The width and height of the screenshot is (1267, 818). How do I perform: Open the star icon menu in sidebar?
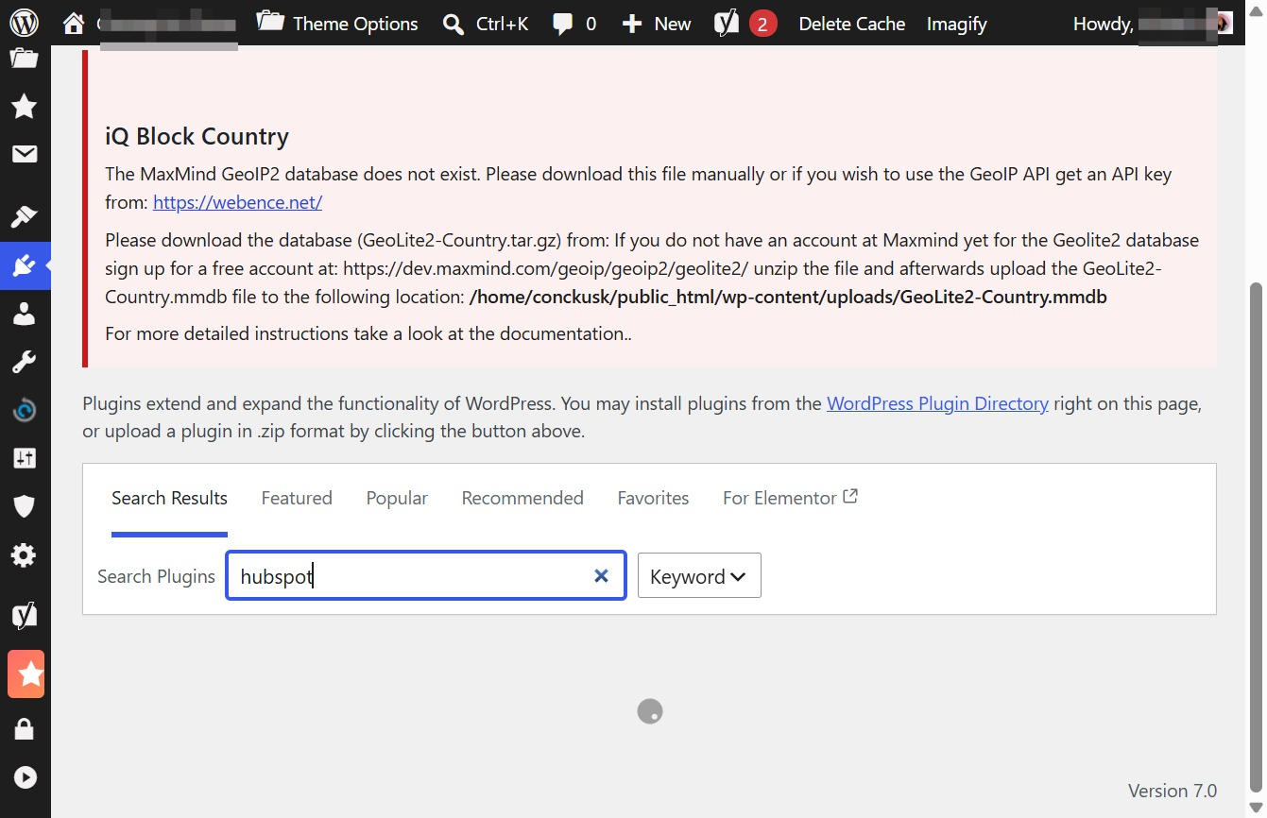coord(25,106)
